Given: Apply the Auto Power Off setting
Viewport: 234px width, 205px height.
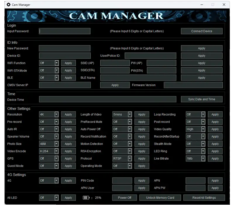Looking at the screenshot, I should coord(142,129).
